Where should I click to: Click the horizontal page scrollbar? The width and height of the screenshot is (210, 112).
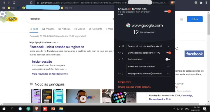tap(100, 104)
